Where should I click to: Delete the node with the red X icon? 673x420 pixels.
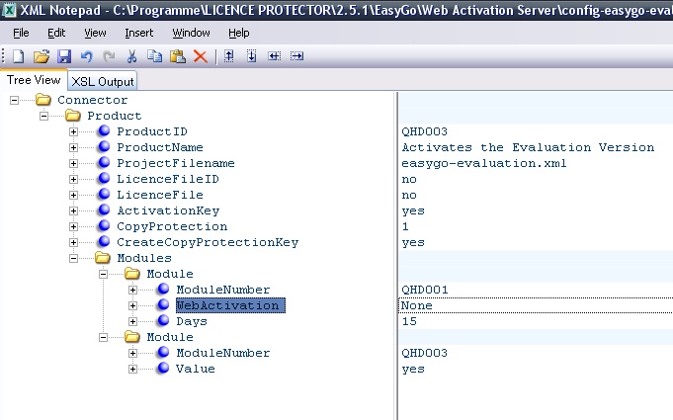[201, 56]
